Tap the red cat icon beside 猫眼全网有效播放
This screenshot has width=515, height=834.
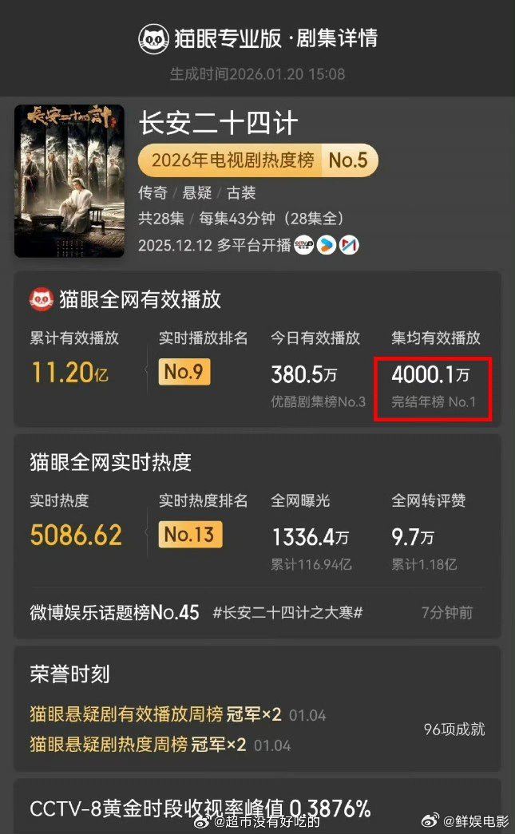coord(42,299)
